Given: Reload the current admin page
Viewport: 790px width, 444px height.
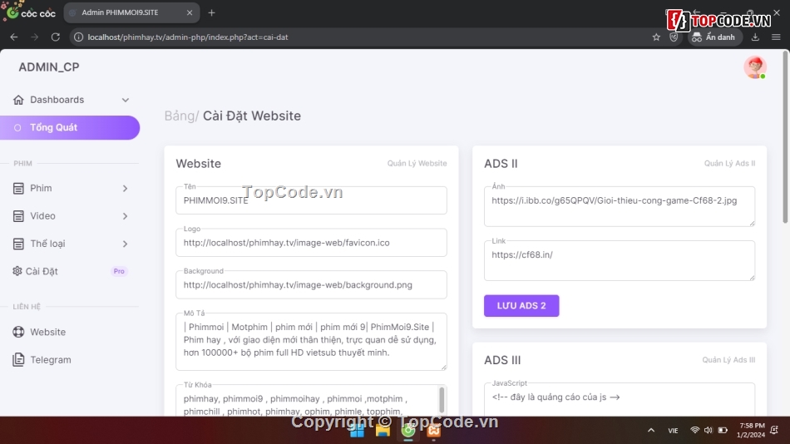Looking at the screenshot, I should click(56, 37).
